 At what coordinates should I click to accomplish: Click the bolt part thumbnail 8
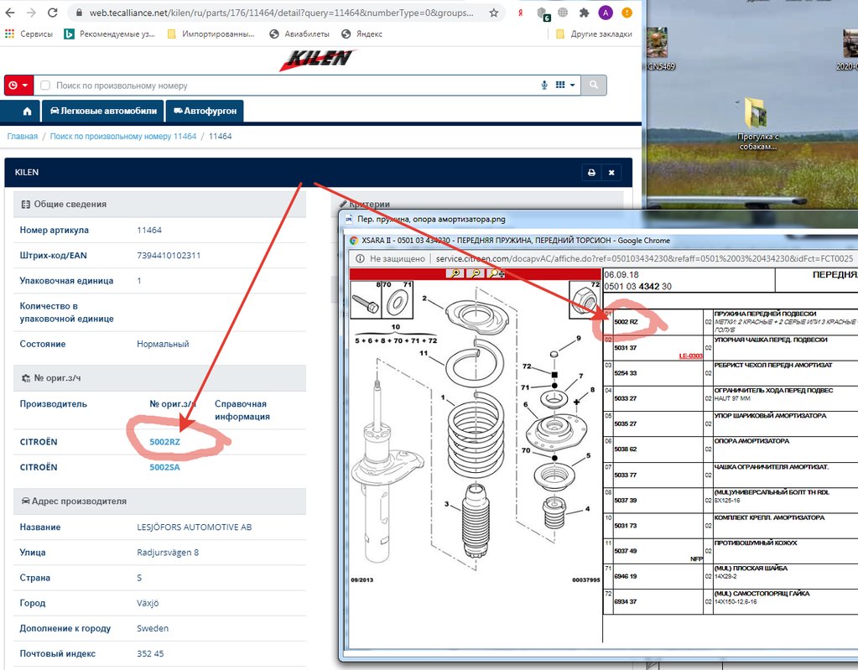click(365, 299)
